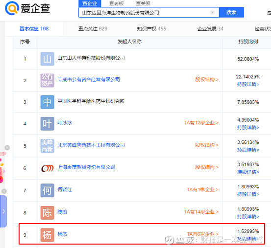
Task: Open the 基本信息 108 tab
Action: click(x=34, y=29)
